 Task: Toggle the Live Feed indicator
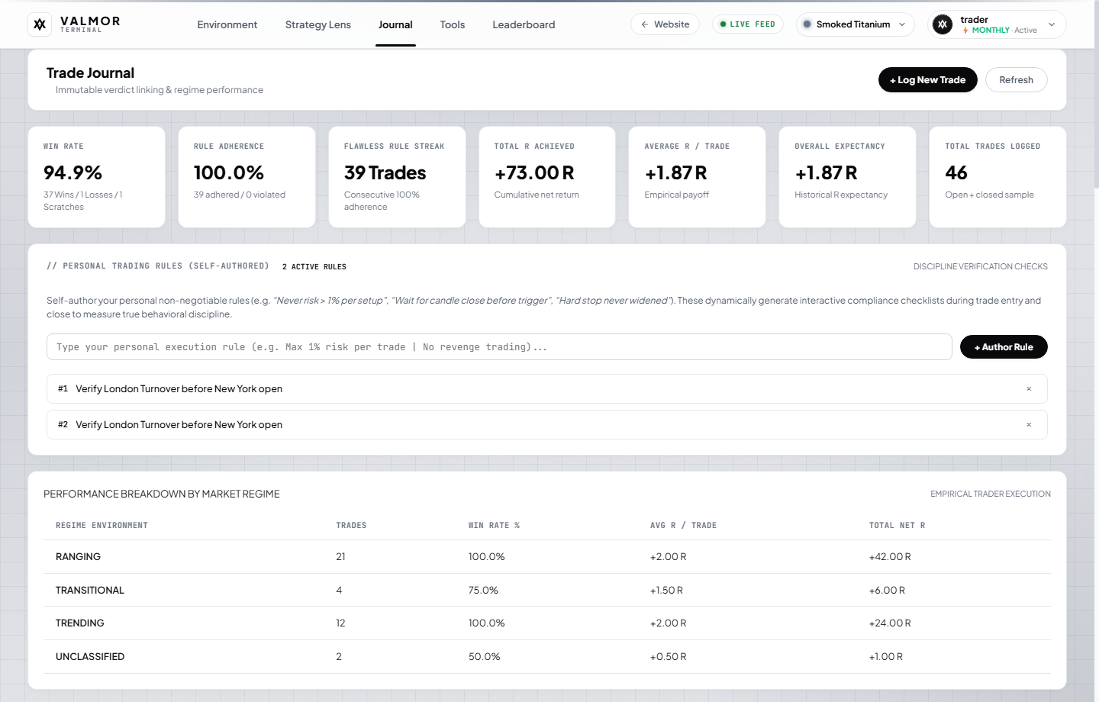748,24
